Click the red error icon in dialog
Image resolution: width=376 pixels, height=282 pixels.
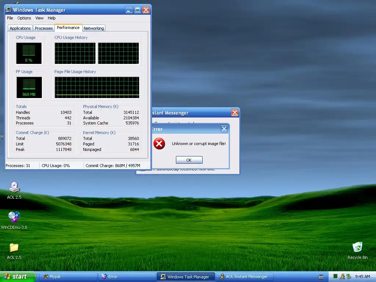159,144
